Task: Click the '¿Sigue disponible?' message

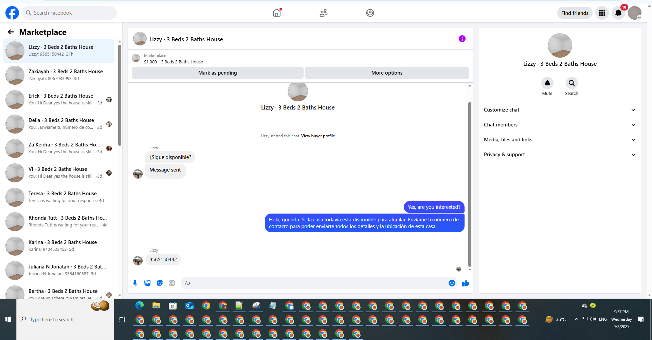Action: [170, 157]
